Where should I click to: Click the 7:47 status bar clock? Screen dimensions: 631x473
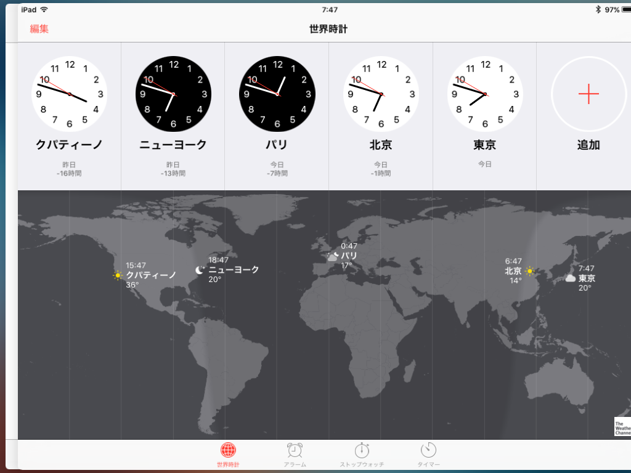coord(330,10)
